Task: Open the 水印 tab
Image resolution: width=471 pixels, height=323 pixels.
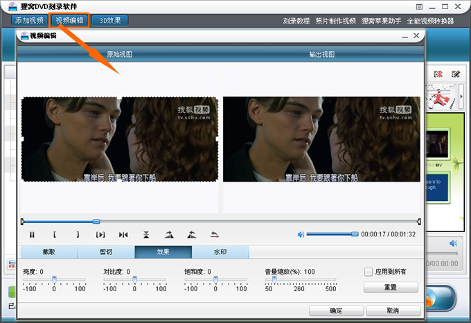Action: point(220,252)
